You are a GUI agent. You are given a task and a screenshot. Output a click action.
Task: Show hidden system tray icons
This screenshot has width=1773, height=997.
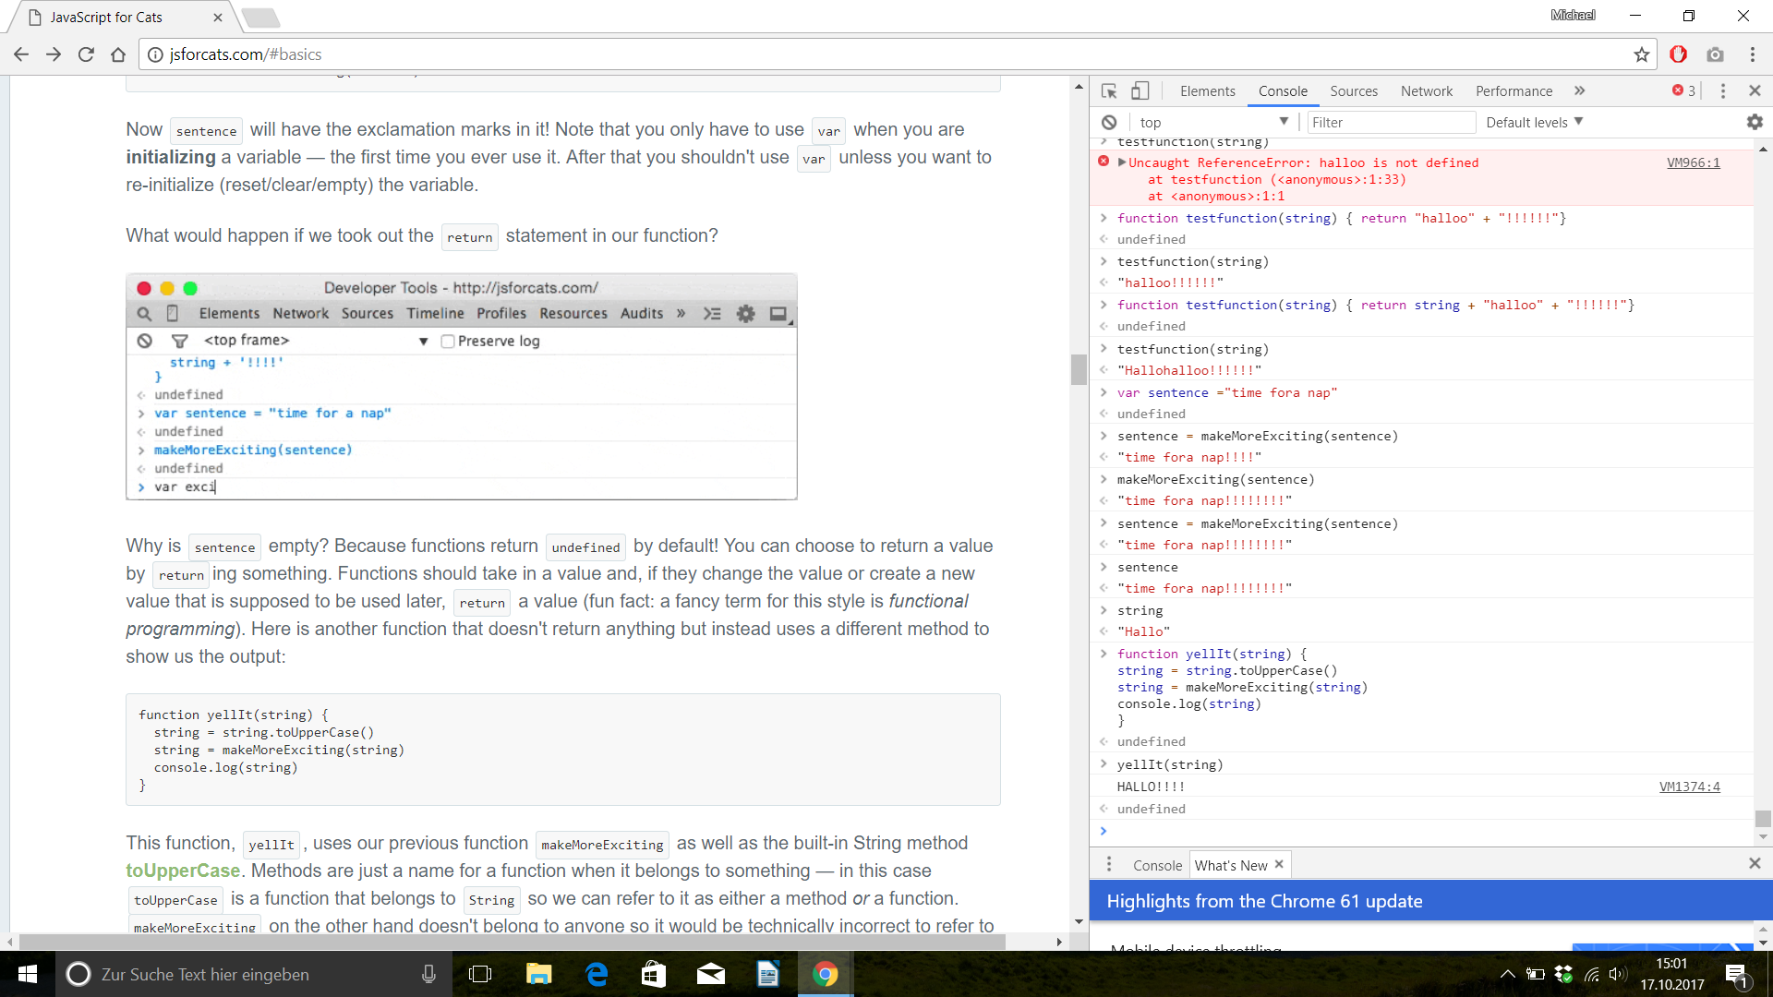pos(1507,974)
